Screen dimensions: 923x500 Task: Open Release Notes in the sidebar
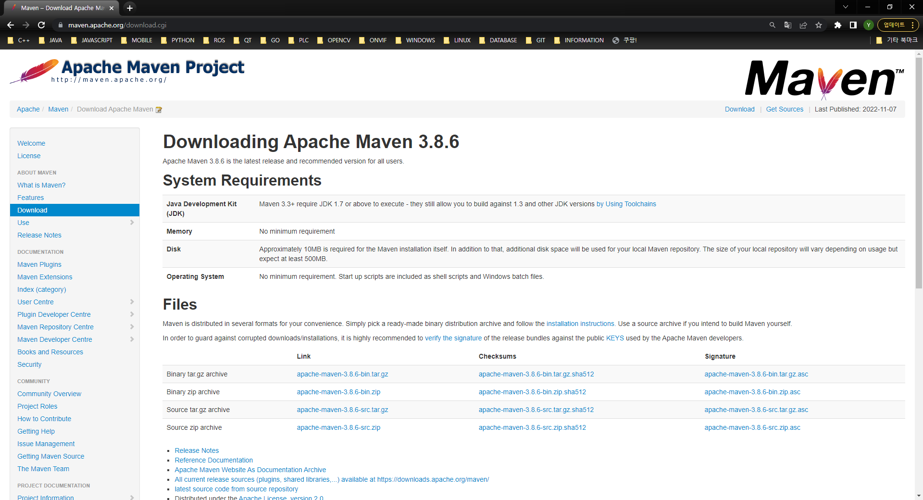pos(39,235)
